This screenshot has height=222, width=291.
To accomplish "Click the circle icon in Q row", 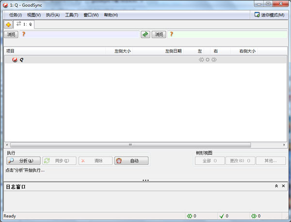I will (208, 60).
